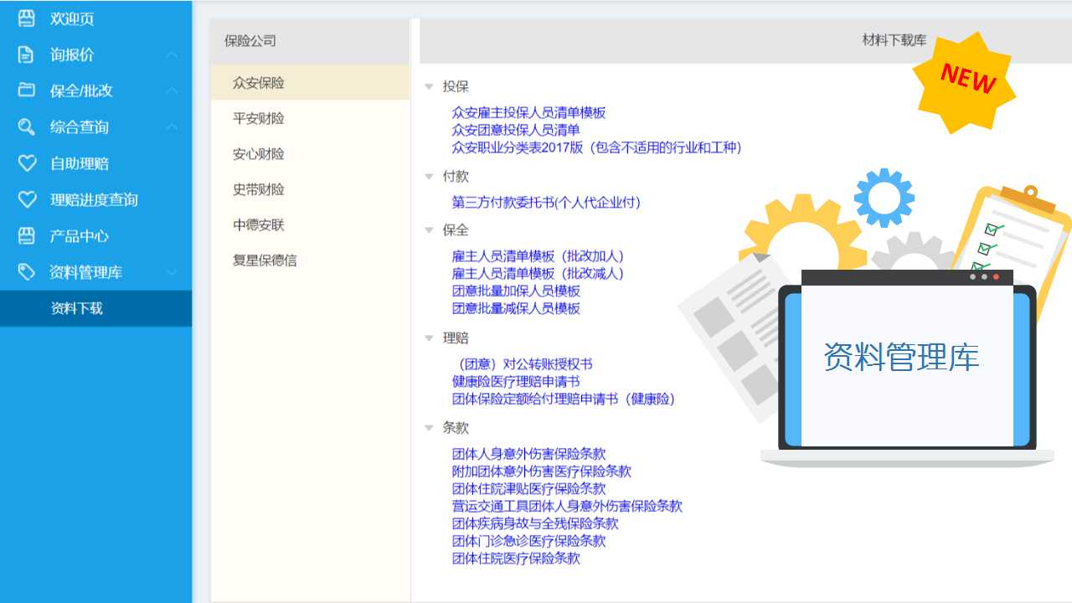1072x603 pixels.
Task: Click the shop icon beside 产品中心
Action: point(27,236)
